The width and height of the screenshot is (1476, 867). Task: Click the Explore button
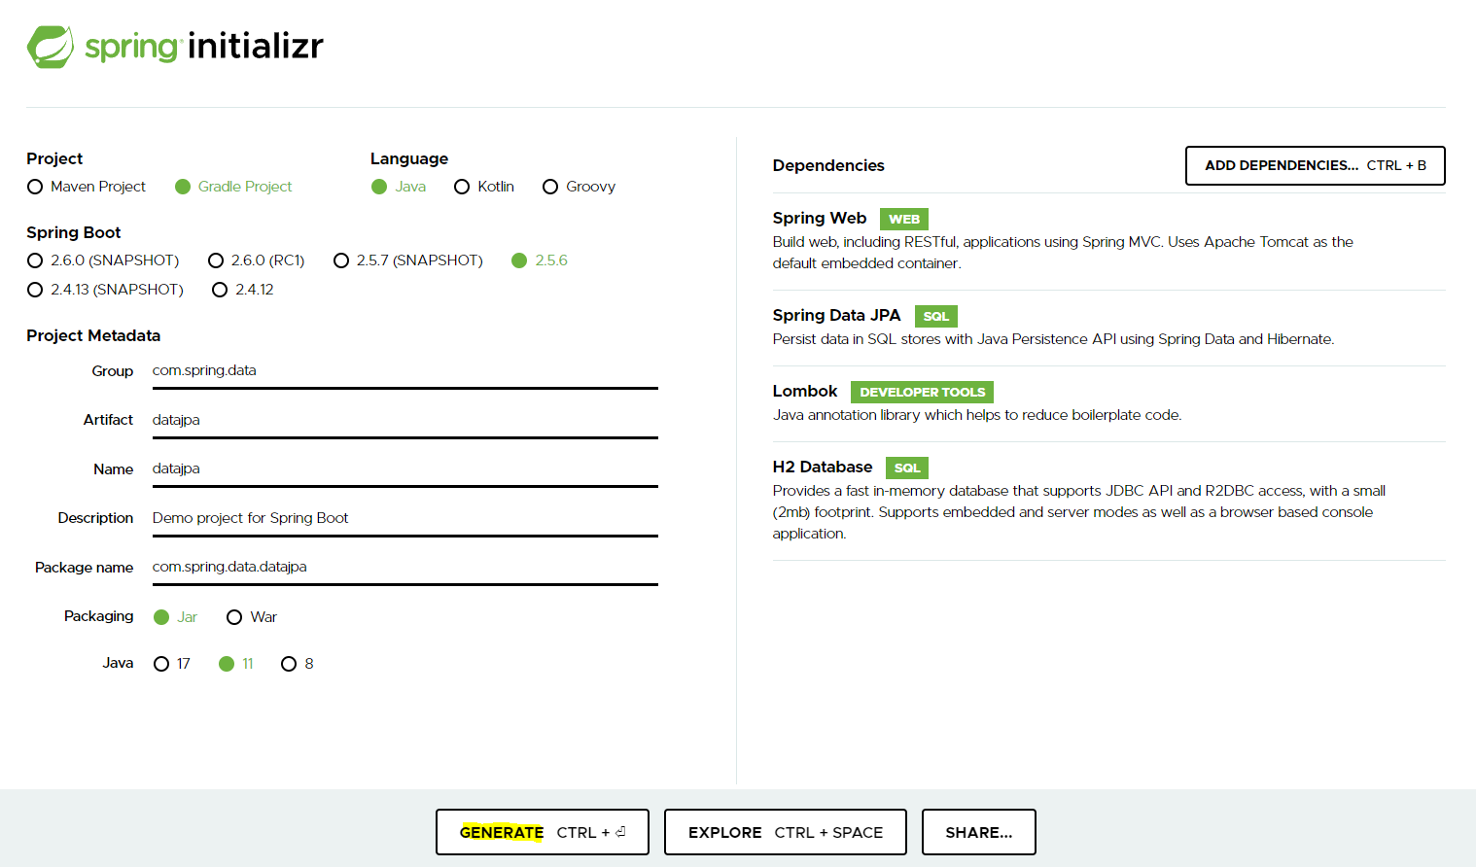tap(786, 832)
